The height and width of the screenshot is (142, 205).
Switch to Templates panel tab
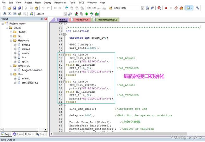coord(41,134)
